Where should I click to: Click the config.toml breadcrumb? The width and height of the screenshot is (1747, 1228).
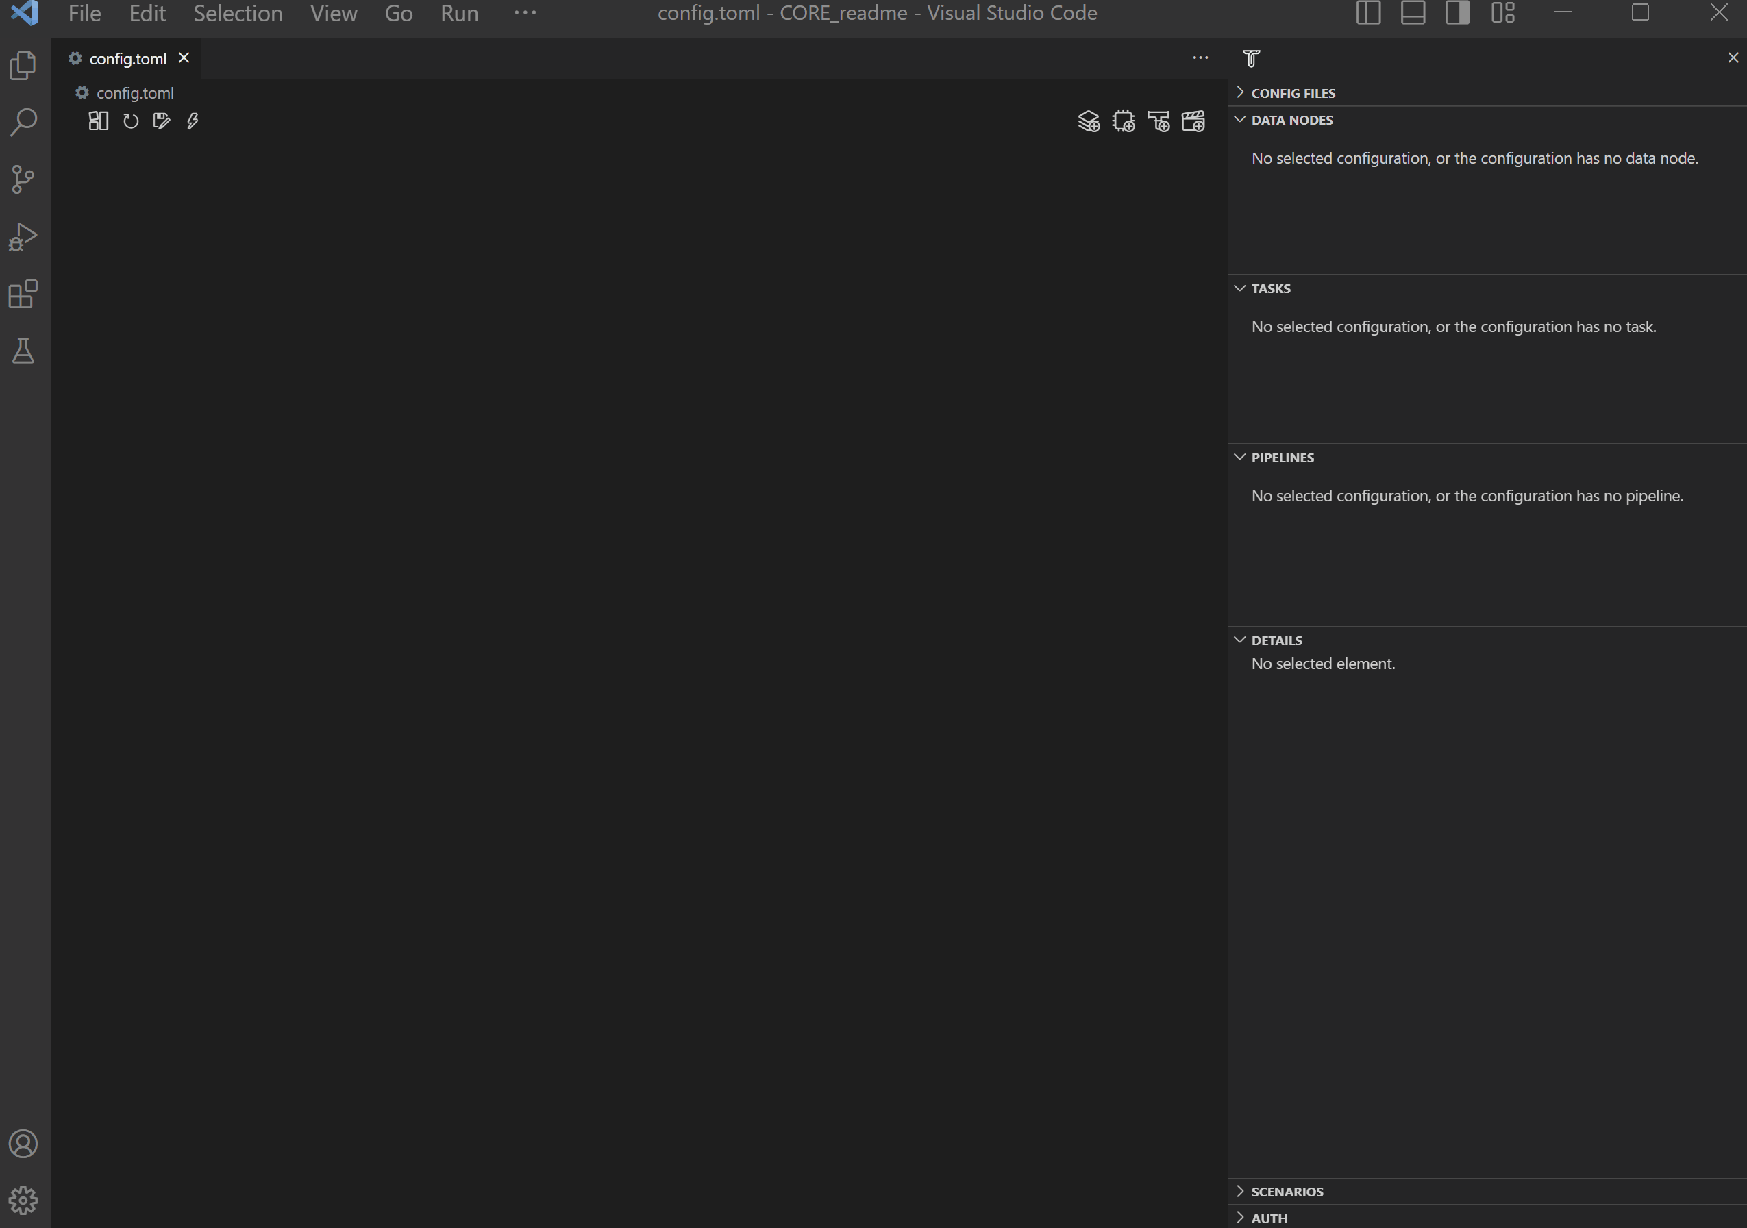(x=135, y=93)
